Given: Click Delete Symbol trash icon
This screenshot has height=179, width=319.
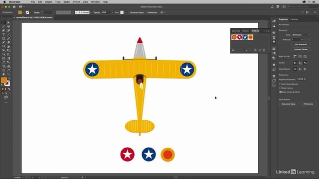Looking at the screenshot, I should point(264,50).
